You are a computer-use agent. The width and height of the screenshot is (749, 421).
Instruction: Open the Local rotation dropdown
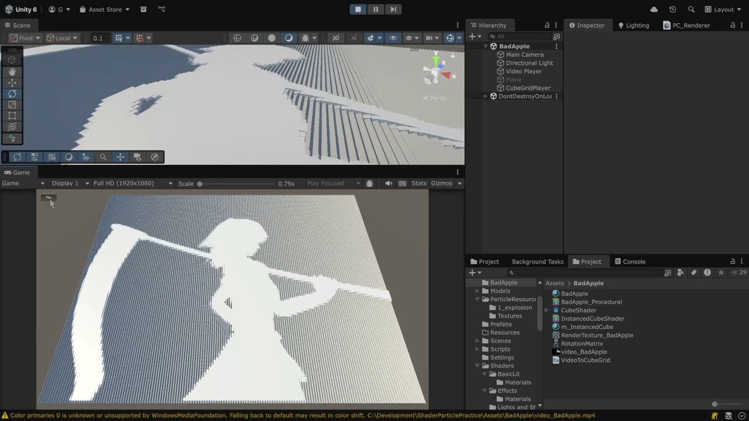pos(62,38)
